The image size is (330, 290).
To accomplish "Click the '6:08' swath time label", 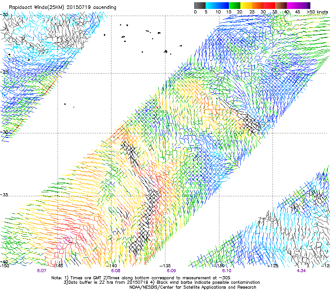I will (115, 270).
